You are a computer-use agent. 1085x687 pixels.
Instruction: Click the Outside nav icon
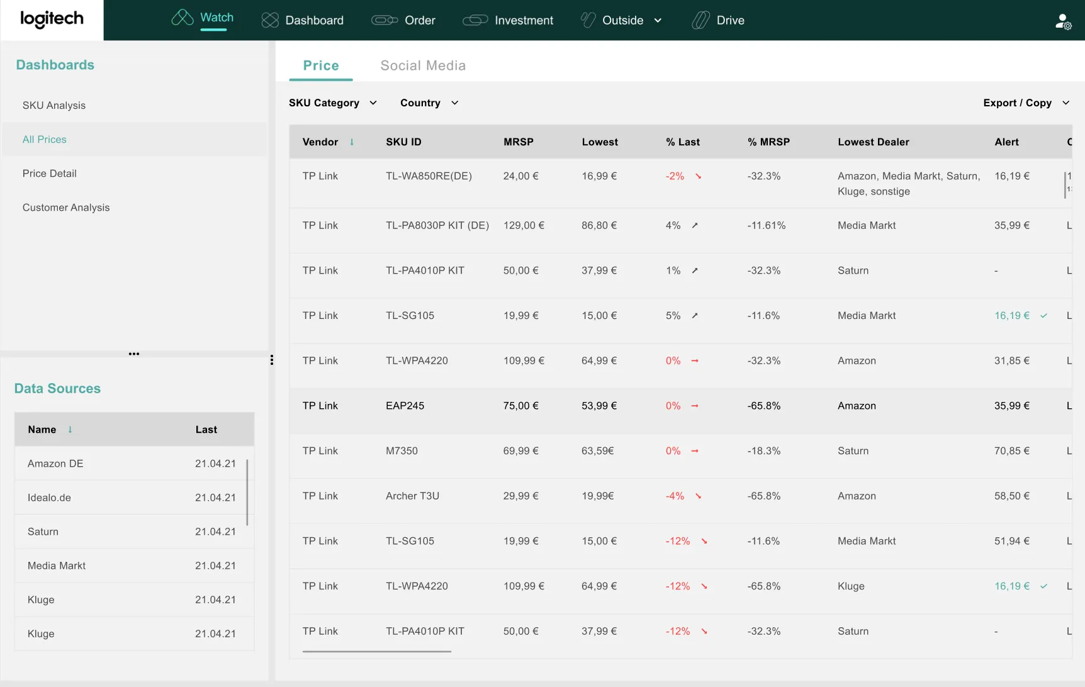pos(588,20)
